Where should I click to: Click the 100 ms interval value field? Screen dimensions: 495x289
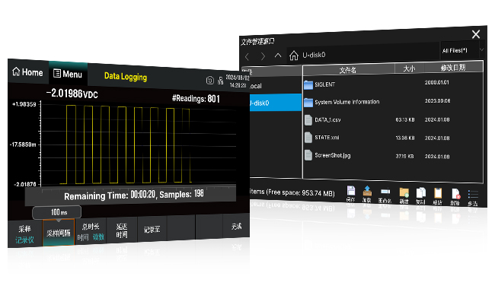(x=57, y=212)
